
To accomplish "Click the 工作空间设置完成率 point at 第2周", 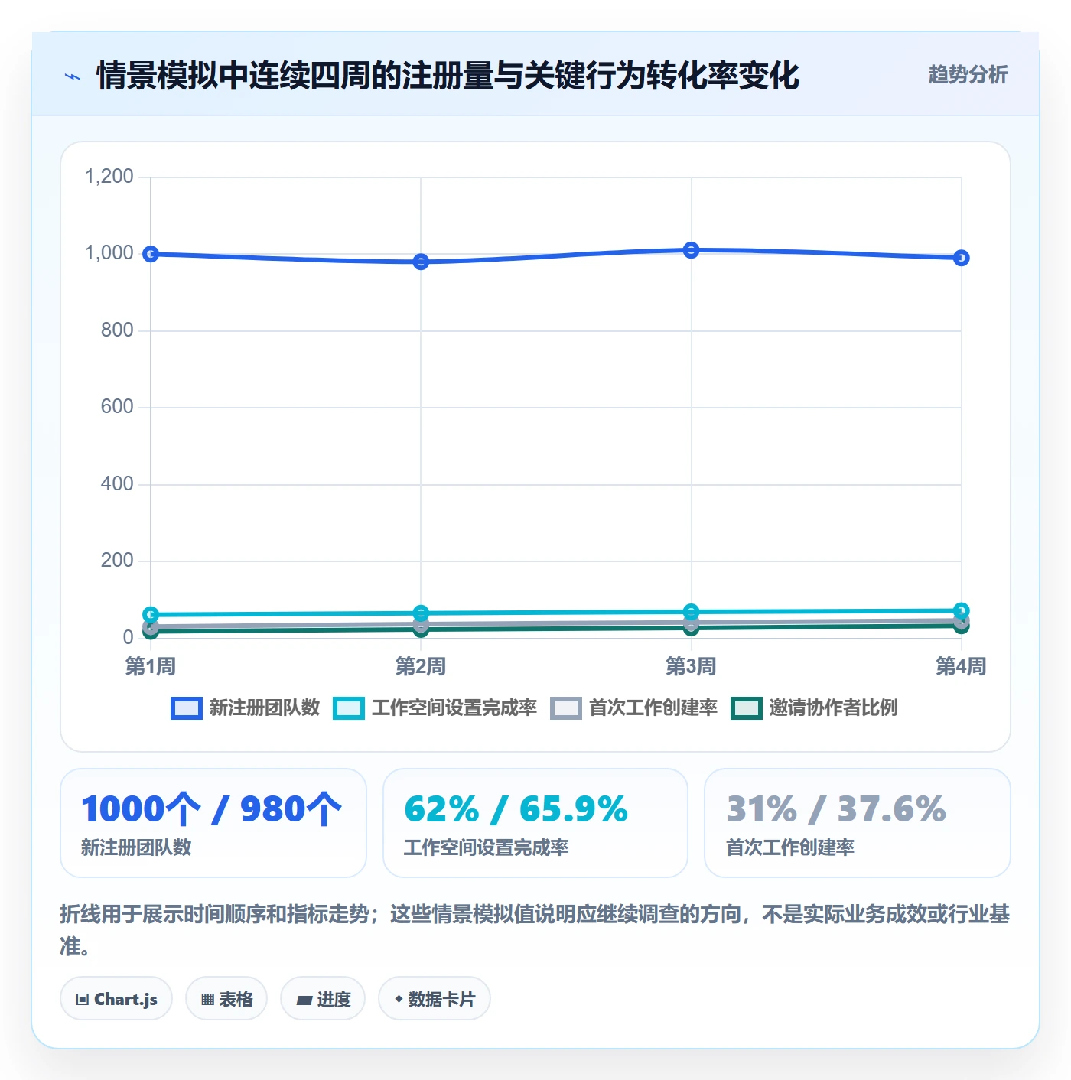I will pyautogui.click(x=421, y=613).
